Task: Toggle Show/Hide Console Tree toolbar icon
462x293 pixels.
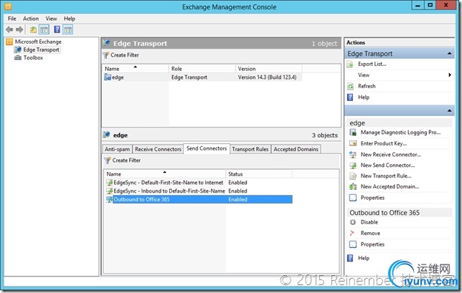Action: [x=44, y=29]
